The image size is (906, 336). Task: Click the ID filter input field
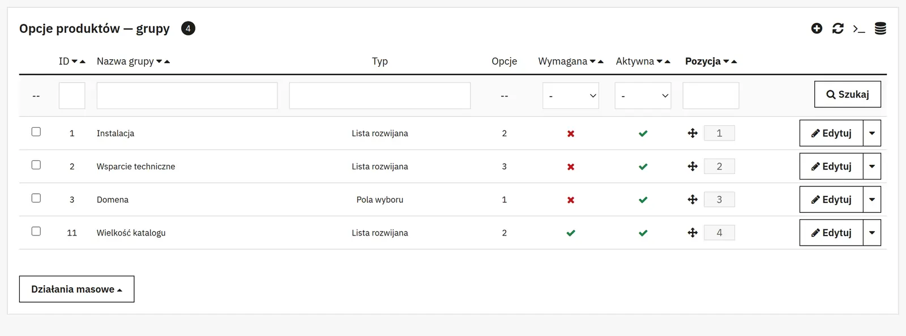tap(72, 95)
